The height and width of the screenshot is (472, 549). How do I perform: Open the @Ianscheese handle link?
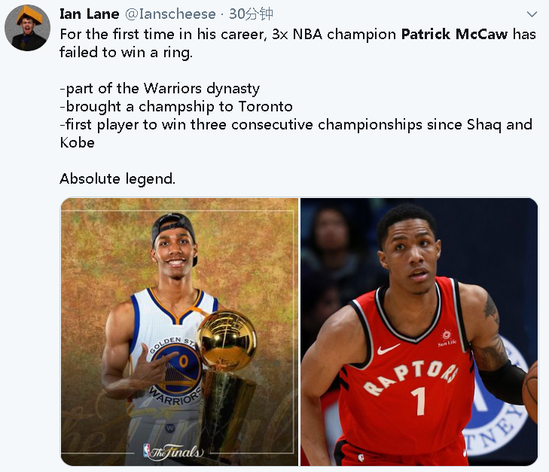(x=170, y=14)
